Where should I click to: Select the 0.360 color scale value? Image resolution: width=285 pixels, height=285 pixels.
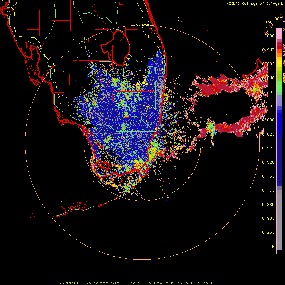268,205
